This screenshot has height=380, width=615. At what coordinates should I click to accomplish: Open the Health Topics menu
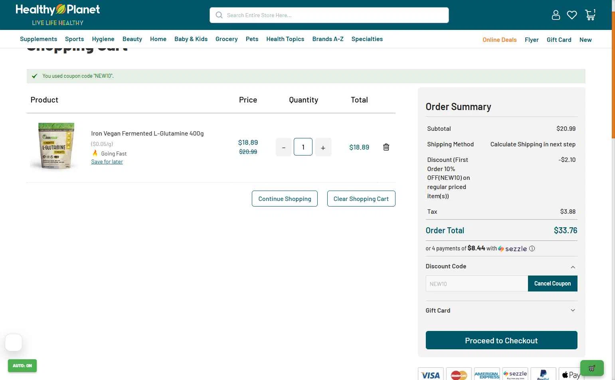tap(285, 39)
